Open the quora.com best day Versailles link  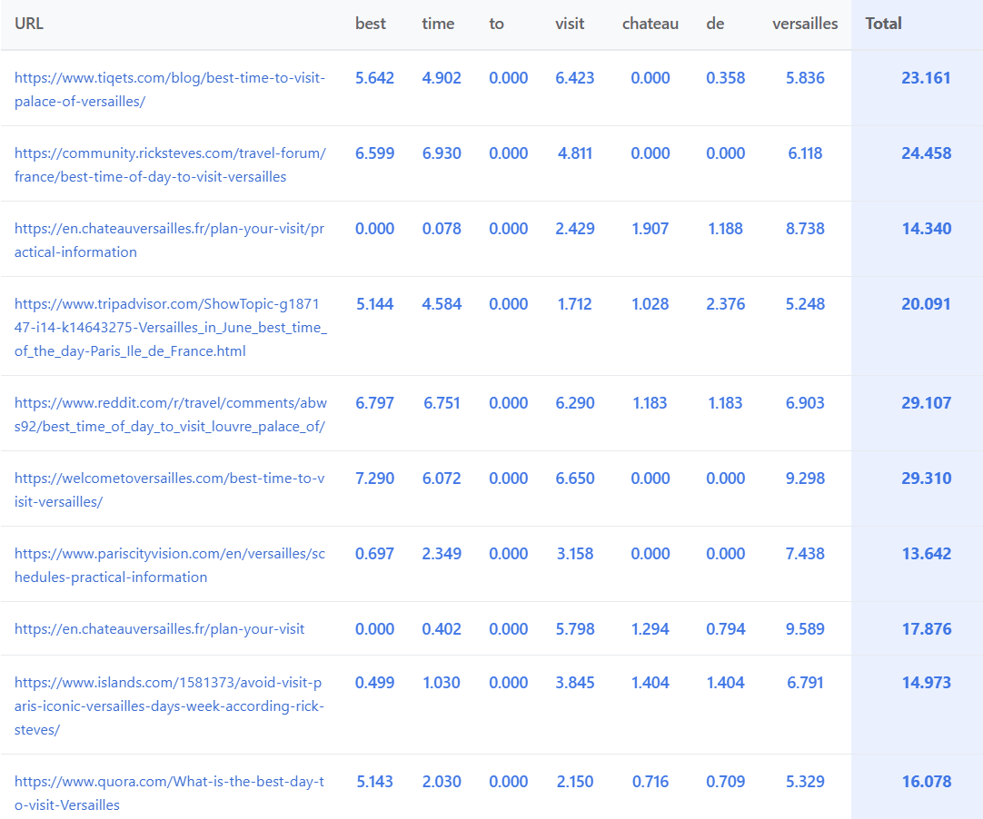pyautogui.click(x=169, y=793)
